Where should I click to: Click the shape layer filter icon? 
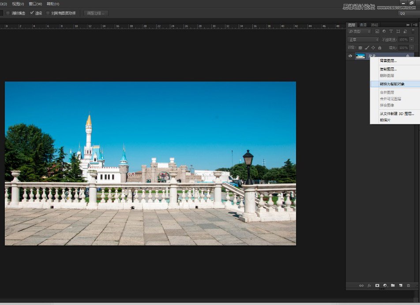click(x=398, y=31)
